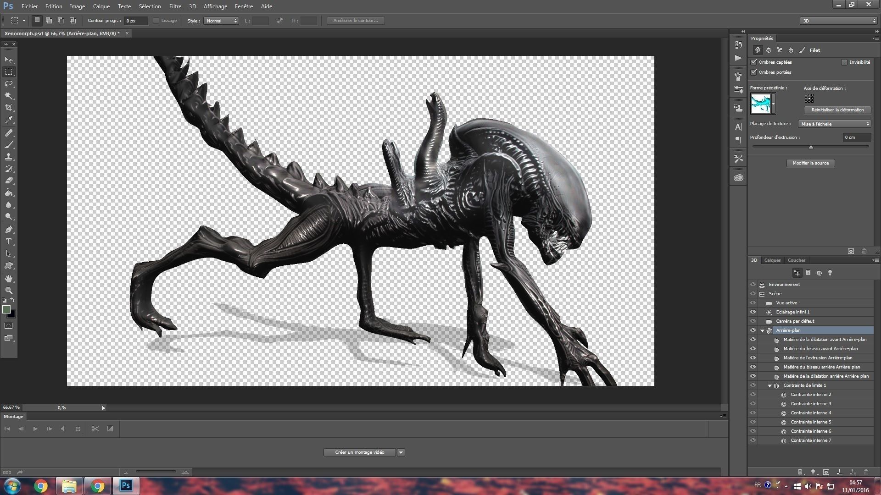
Task: Toggle visibility of Contrainte interne 7
Action: [x=753, y=440]
